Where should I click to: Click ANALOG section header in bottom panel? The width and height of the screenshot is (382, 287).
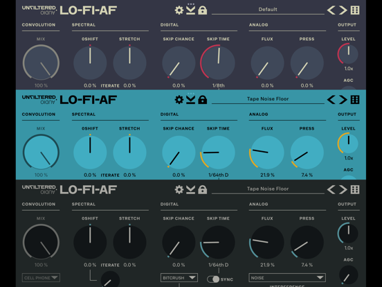259,204
